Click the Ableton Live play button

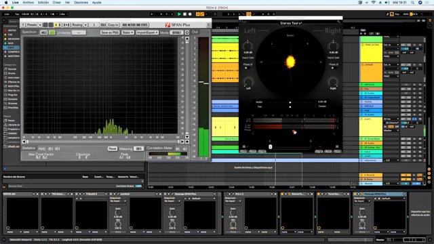179,14
